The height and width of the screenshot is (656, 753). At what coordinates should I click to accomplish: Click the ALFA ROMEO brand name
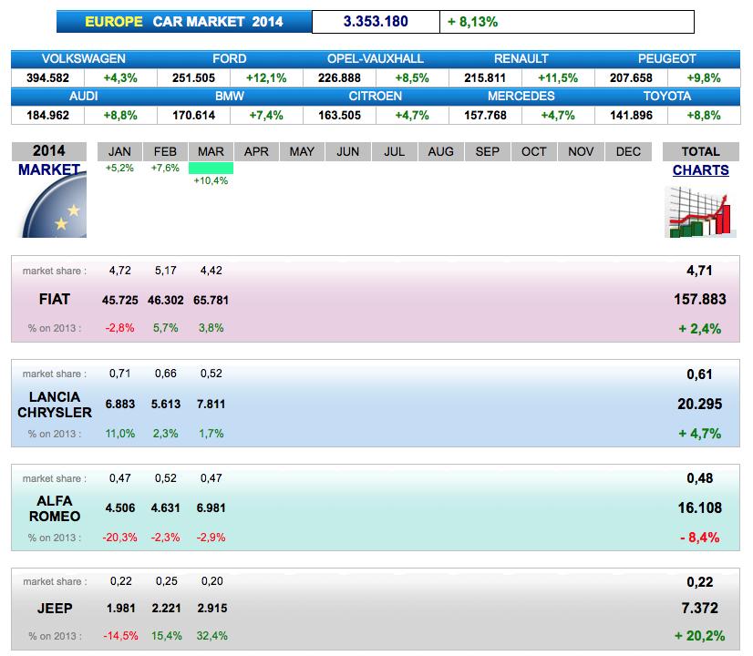(55, 508)
